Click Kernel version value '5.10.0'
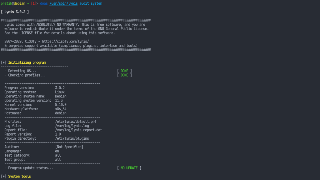This screenshot has width=320, height=180. [61, 105]
